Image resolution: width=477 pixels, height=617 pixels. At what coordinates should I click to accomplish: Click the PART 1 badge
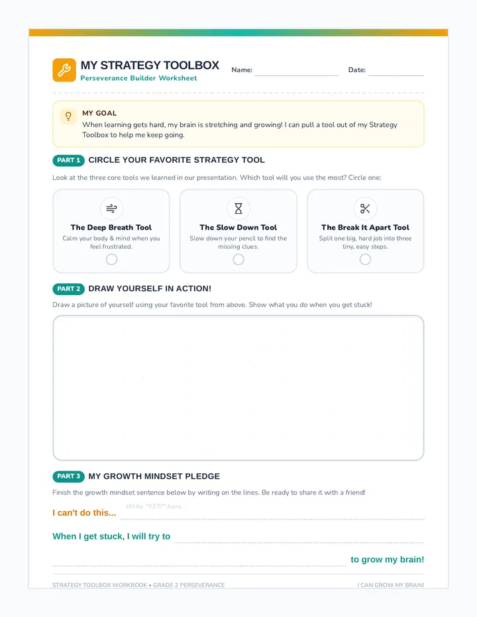(68, 160)
